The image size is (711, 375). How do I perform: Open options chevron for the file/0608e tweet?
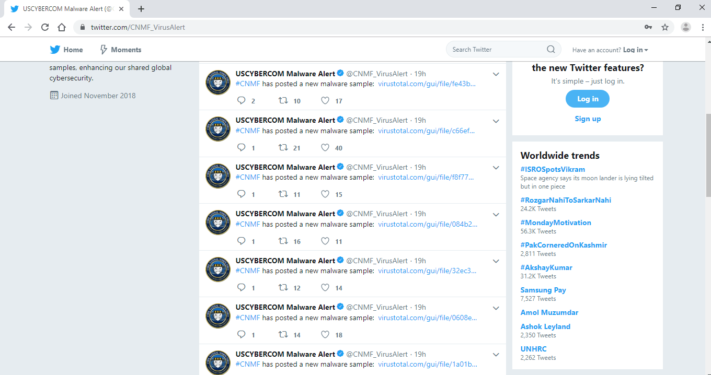click(x=496, y=308)
